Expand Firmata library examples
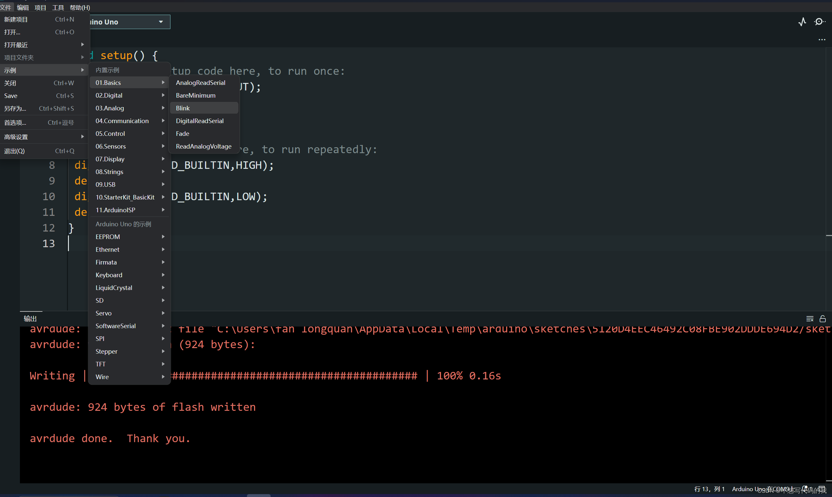The height and width of the screenshot is (497, 832). click(130, 262)
